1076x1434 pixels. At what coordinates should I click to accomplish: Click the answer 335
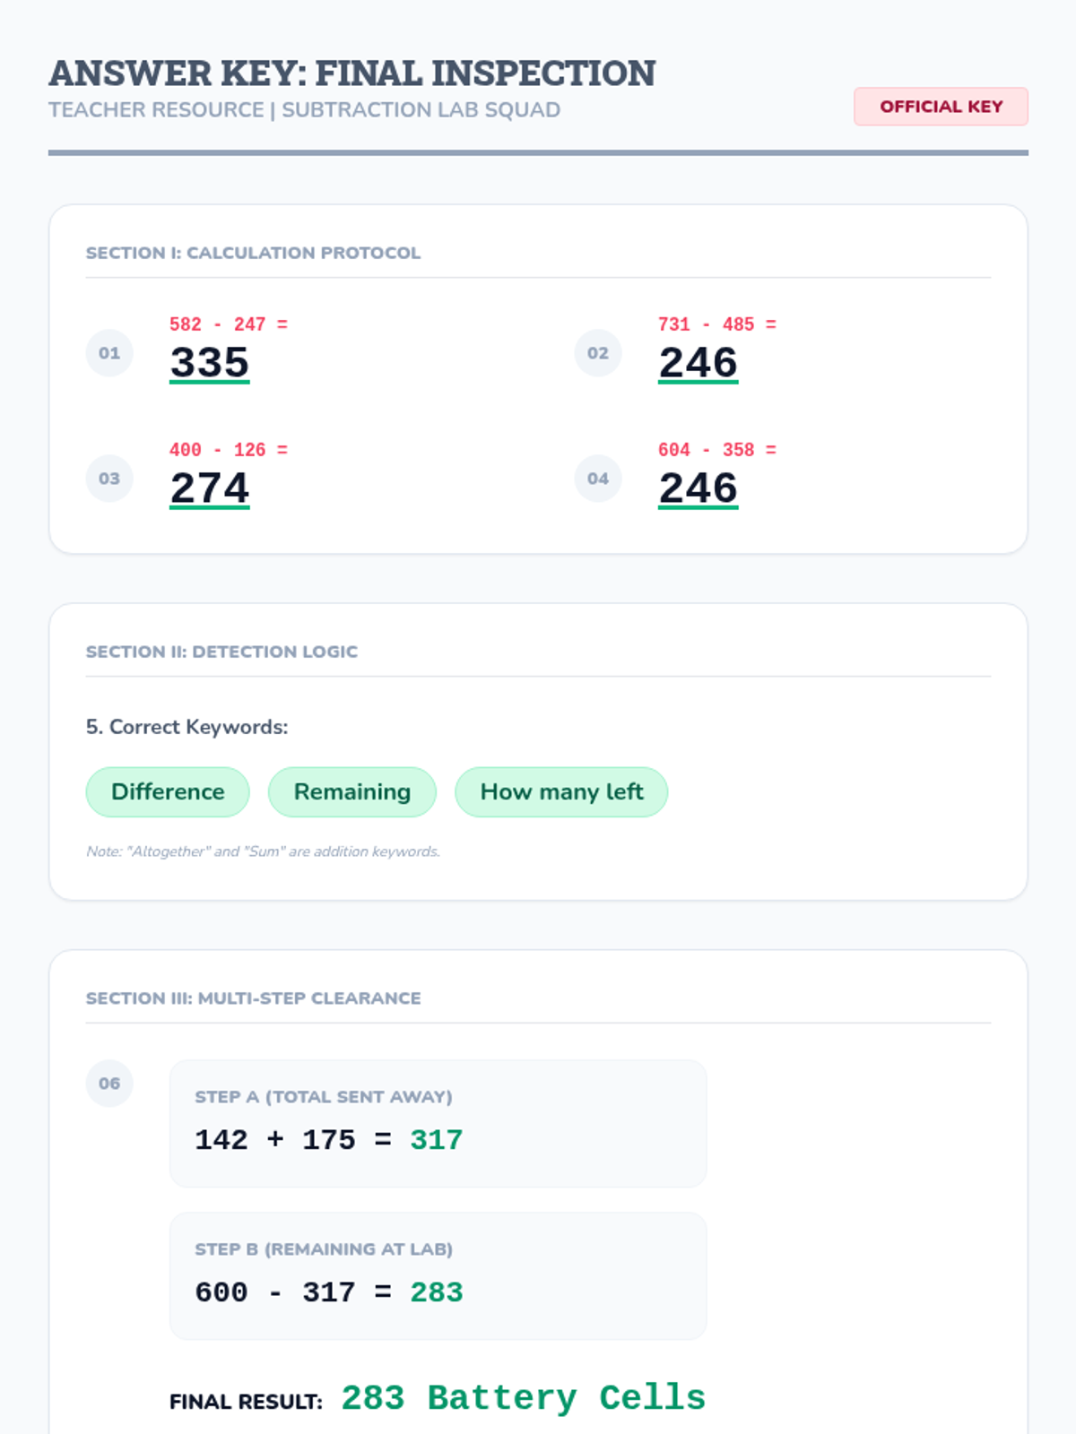coord(210,363)
